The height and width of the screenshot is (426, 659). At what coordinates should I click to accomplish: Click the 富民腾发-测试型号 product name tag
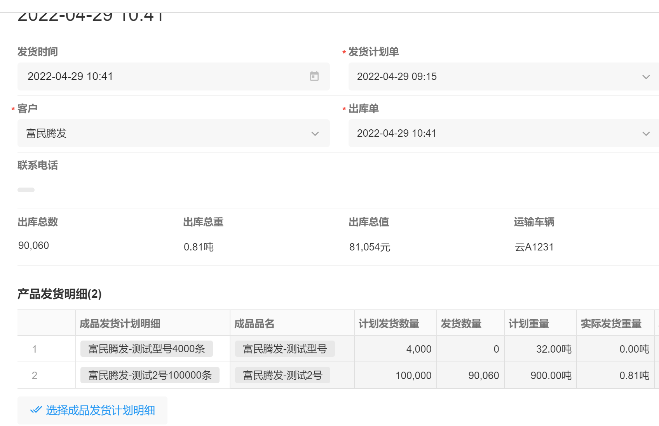pos(284,349)
